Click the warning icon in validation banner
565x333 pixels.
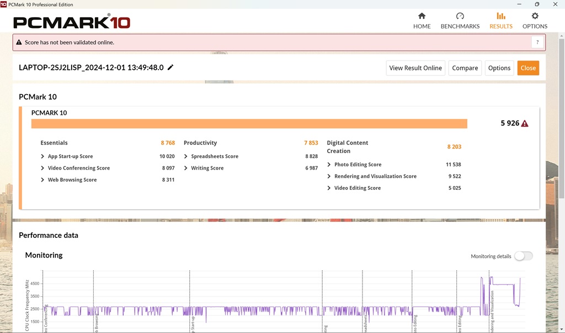[19, 42]
